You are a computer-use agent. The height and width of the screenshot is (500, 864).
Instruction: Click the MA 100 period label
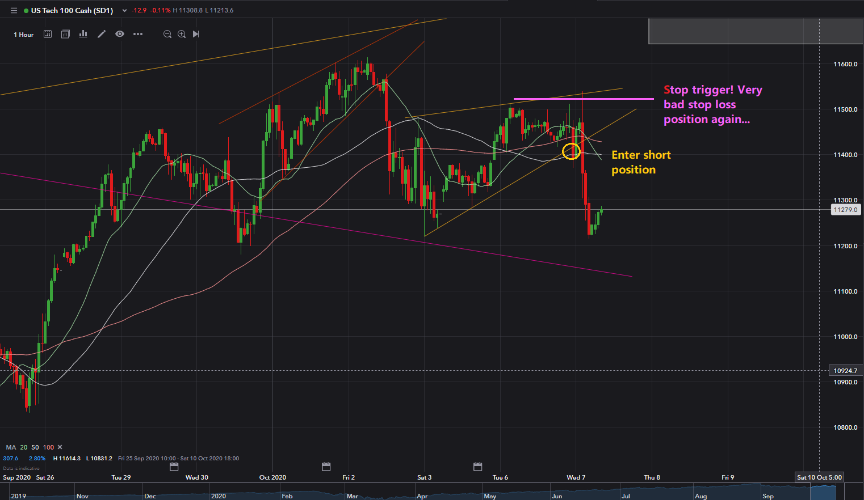click(48, 447)
